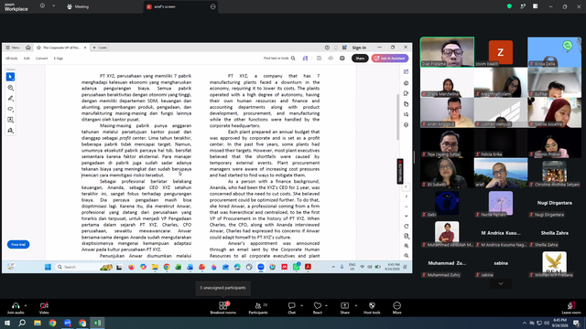
Task: Expand Join audio options caret
Action: point(26,305)
